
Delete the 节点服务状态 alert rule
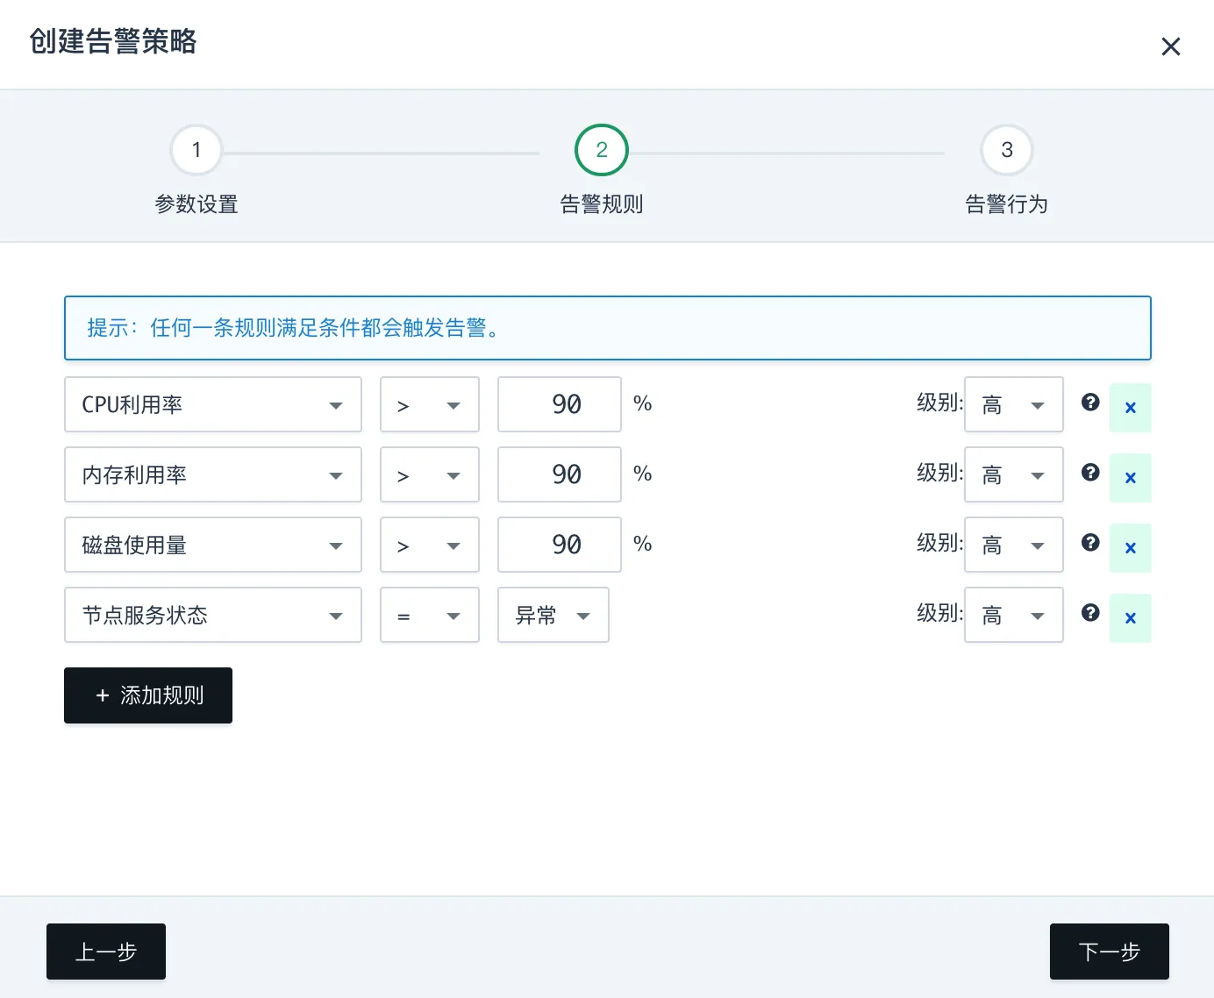click(1131, 617)
